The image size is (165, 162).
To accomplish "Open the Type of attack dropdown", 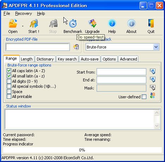I will (156, 47).
